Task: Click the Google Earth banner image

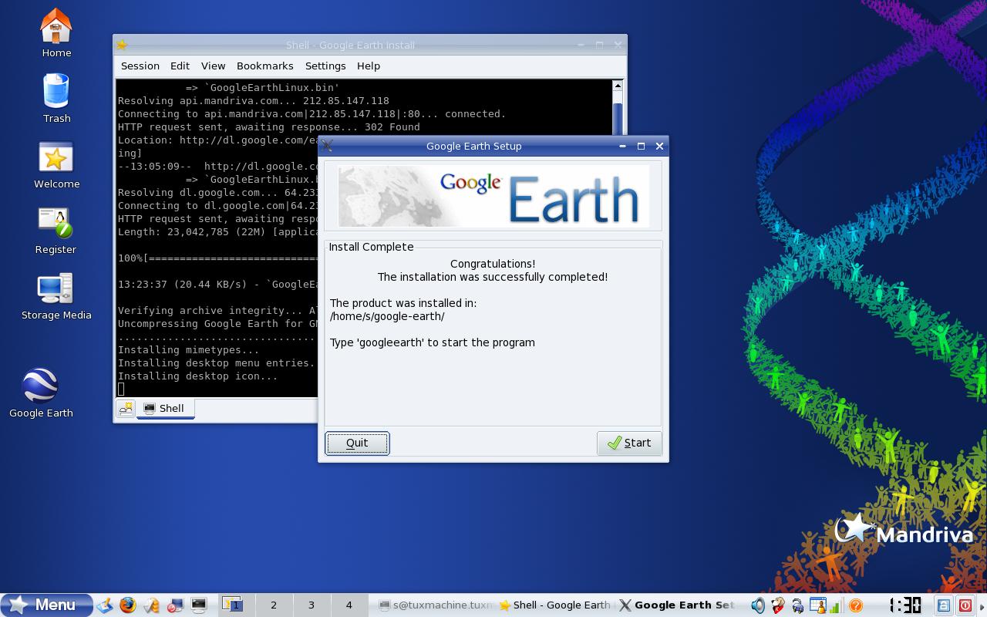Action: pos(493,197)
